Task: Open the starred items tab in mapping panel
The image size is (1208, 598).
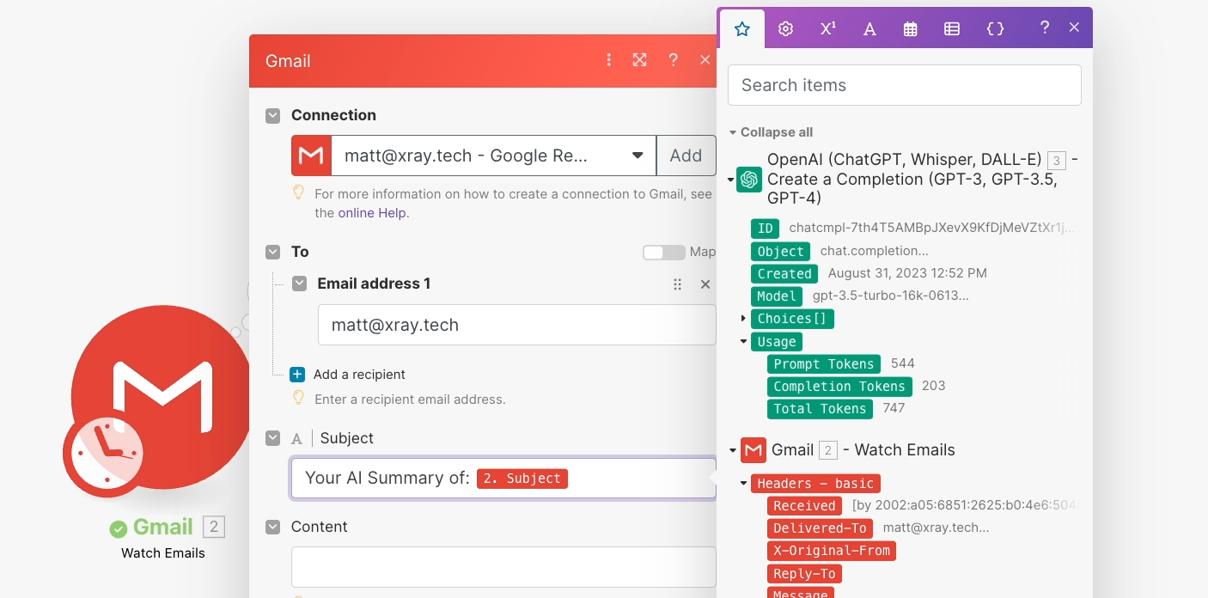Action: [742, 28]
